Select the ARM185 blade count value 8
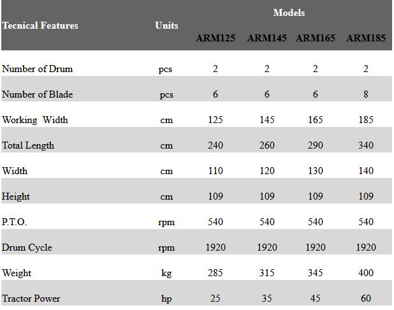Image resolution: width=394 pixels, height=310 pixels. 365,94
